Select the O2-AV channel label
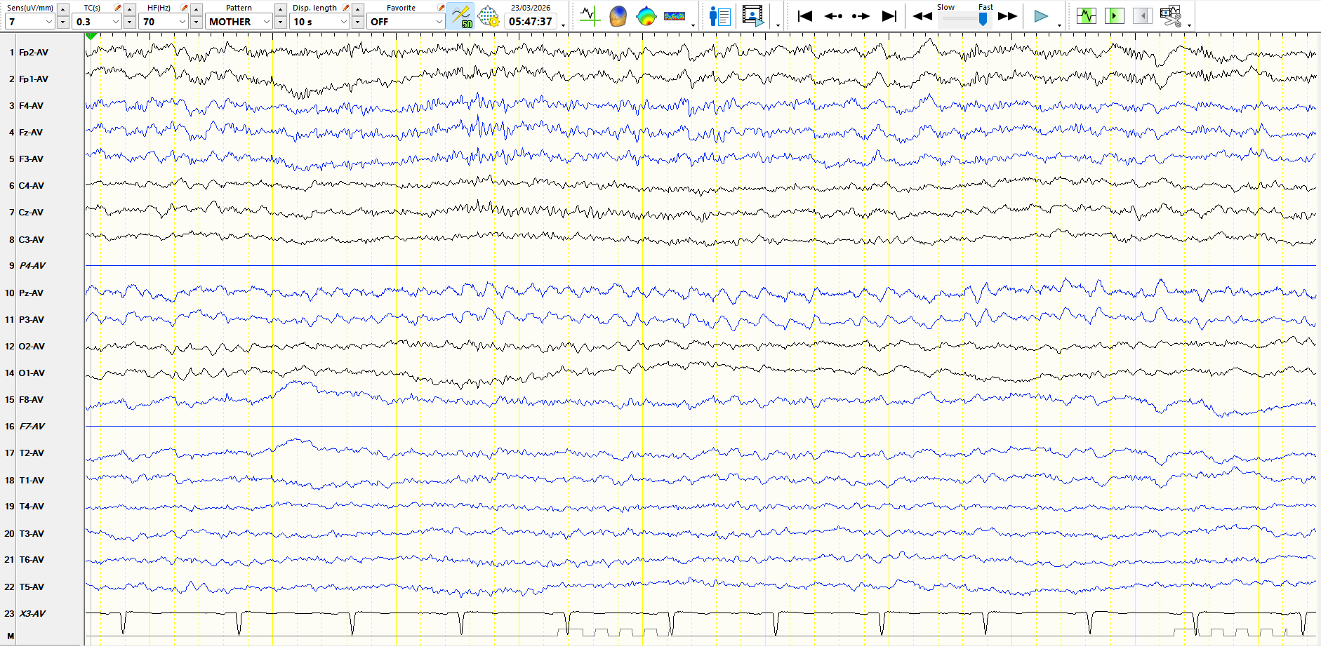Screen dimensions: 1321x649 32,347
